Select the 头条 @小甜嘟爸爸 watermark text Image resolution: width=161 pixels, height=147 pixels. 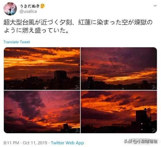click(141, 142)
